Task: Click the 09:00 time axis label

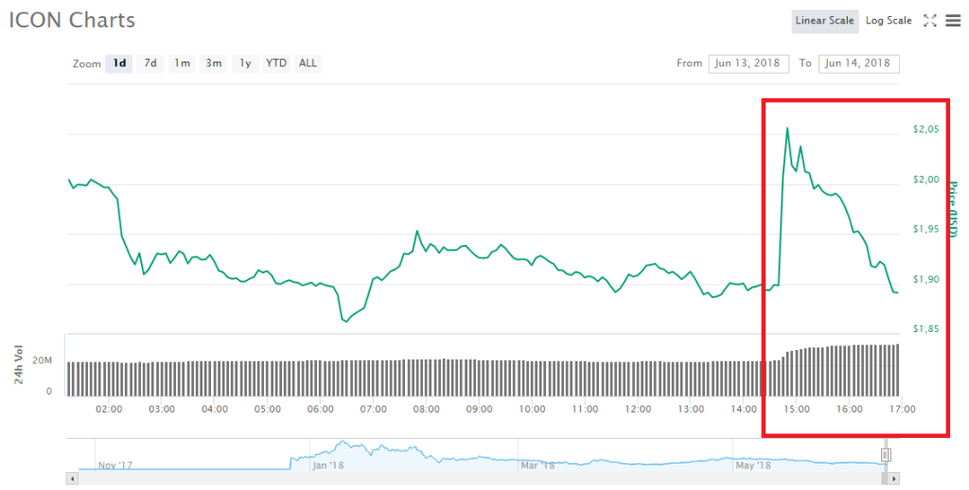Action: point(479,409)
